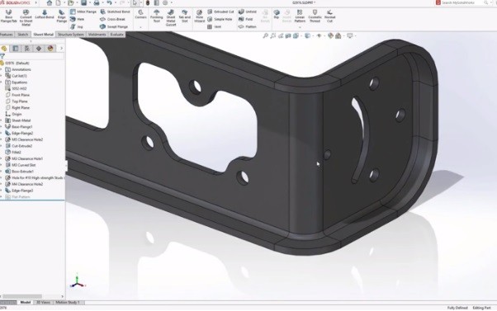Click the Sheet Metal Gusset tool
Image resolution: width=497 pixels, height=311 pixels.
click(x=171, y=17)
